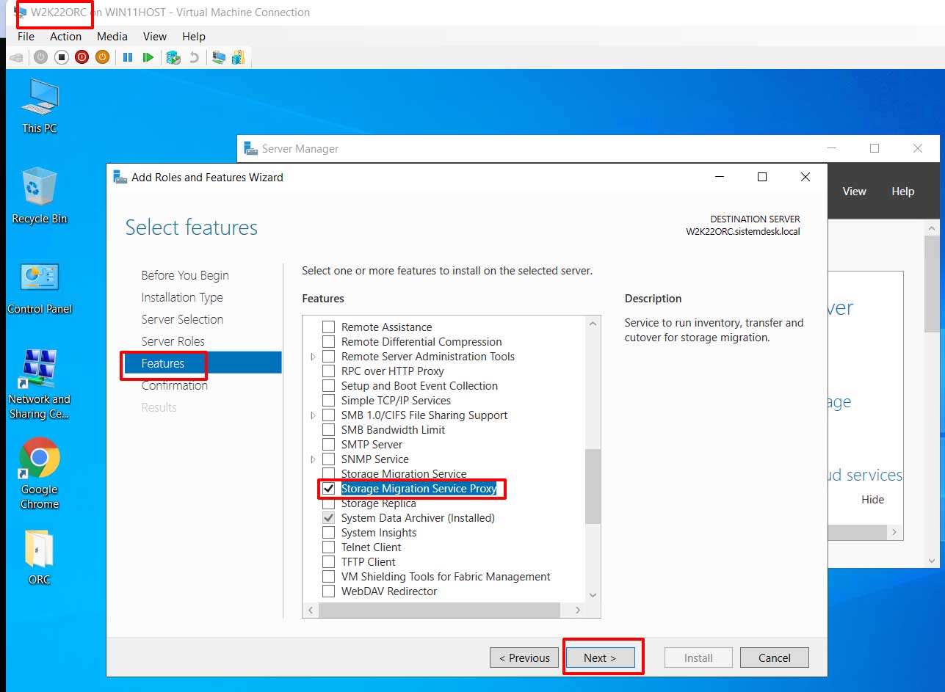Viewport: 945px width, 692px height.
Task: Click the Hide link in Server Manager
Action: coord(873,499)
